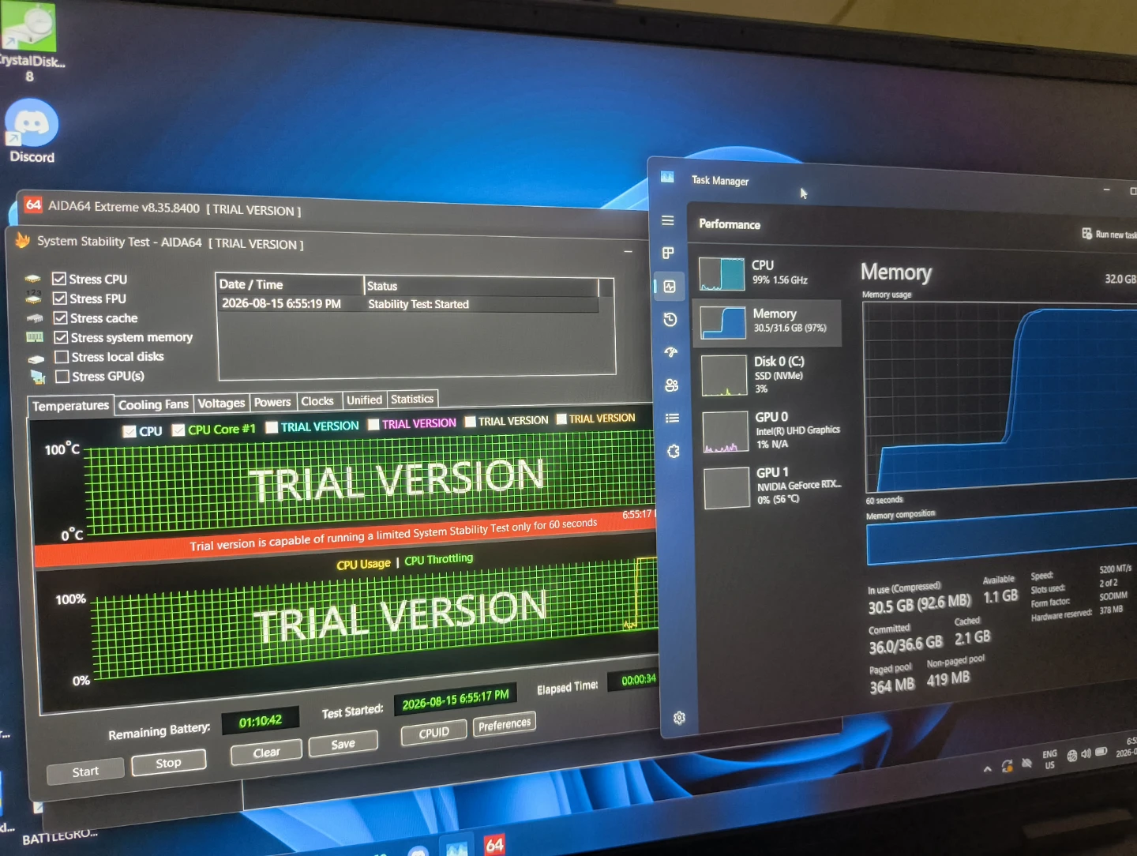Click the volume speaker tray icon
Screen dimensions: 1137x856
1086,754
